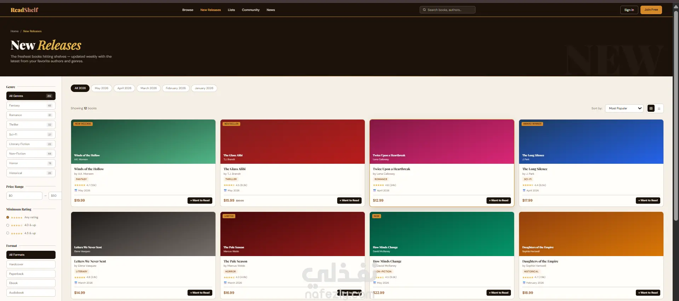
Task: Click the Join Free button
Action: pyautogui.click(x=651, y=10)
